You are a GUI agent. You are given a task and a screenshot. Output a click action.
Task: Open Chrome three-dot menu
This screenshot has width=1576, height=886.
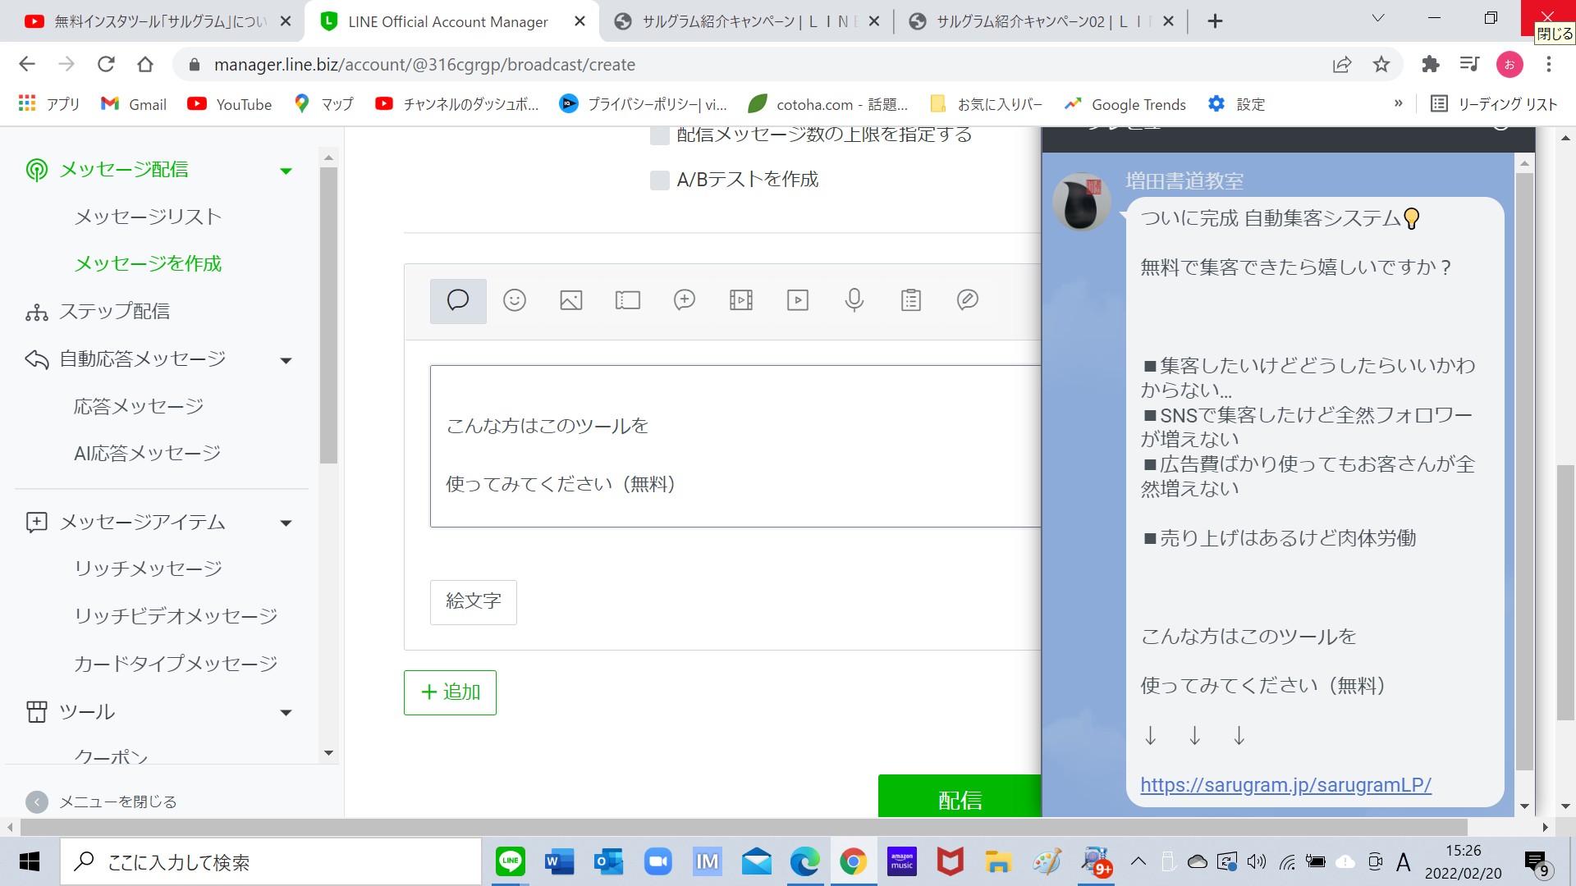tap(1549, 64)
